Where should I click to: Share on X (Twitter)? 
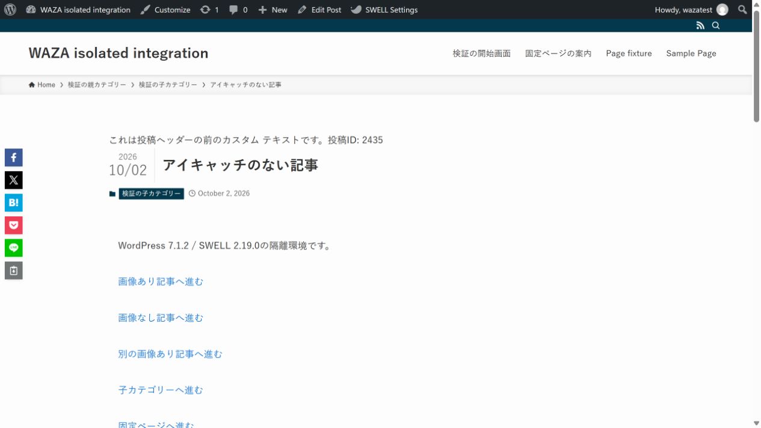14,180
